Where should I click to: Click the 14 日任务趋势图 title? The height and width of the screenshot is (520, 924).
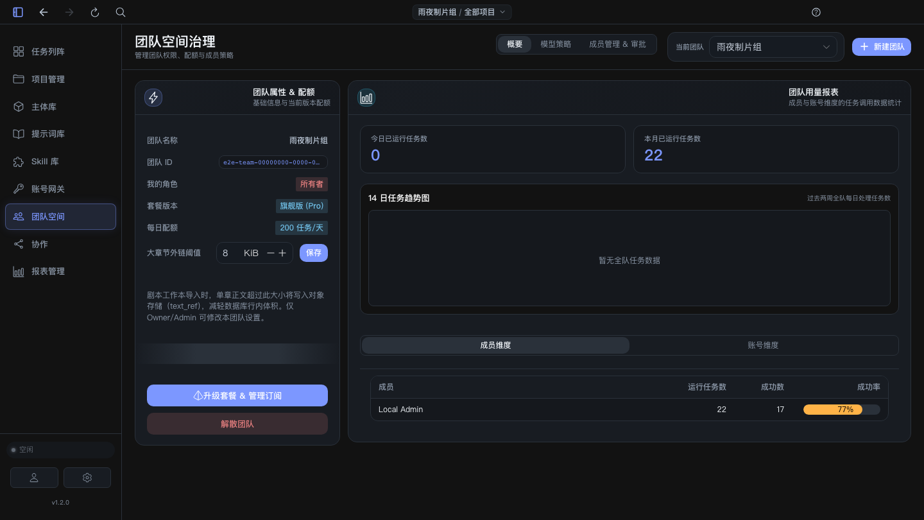tap(399, 198)
